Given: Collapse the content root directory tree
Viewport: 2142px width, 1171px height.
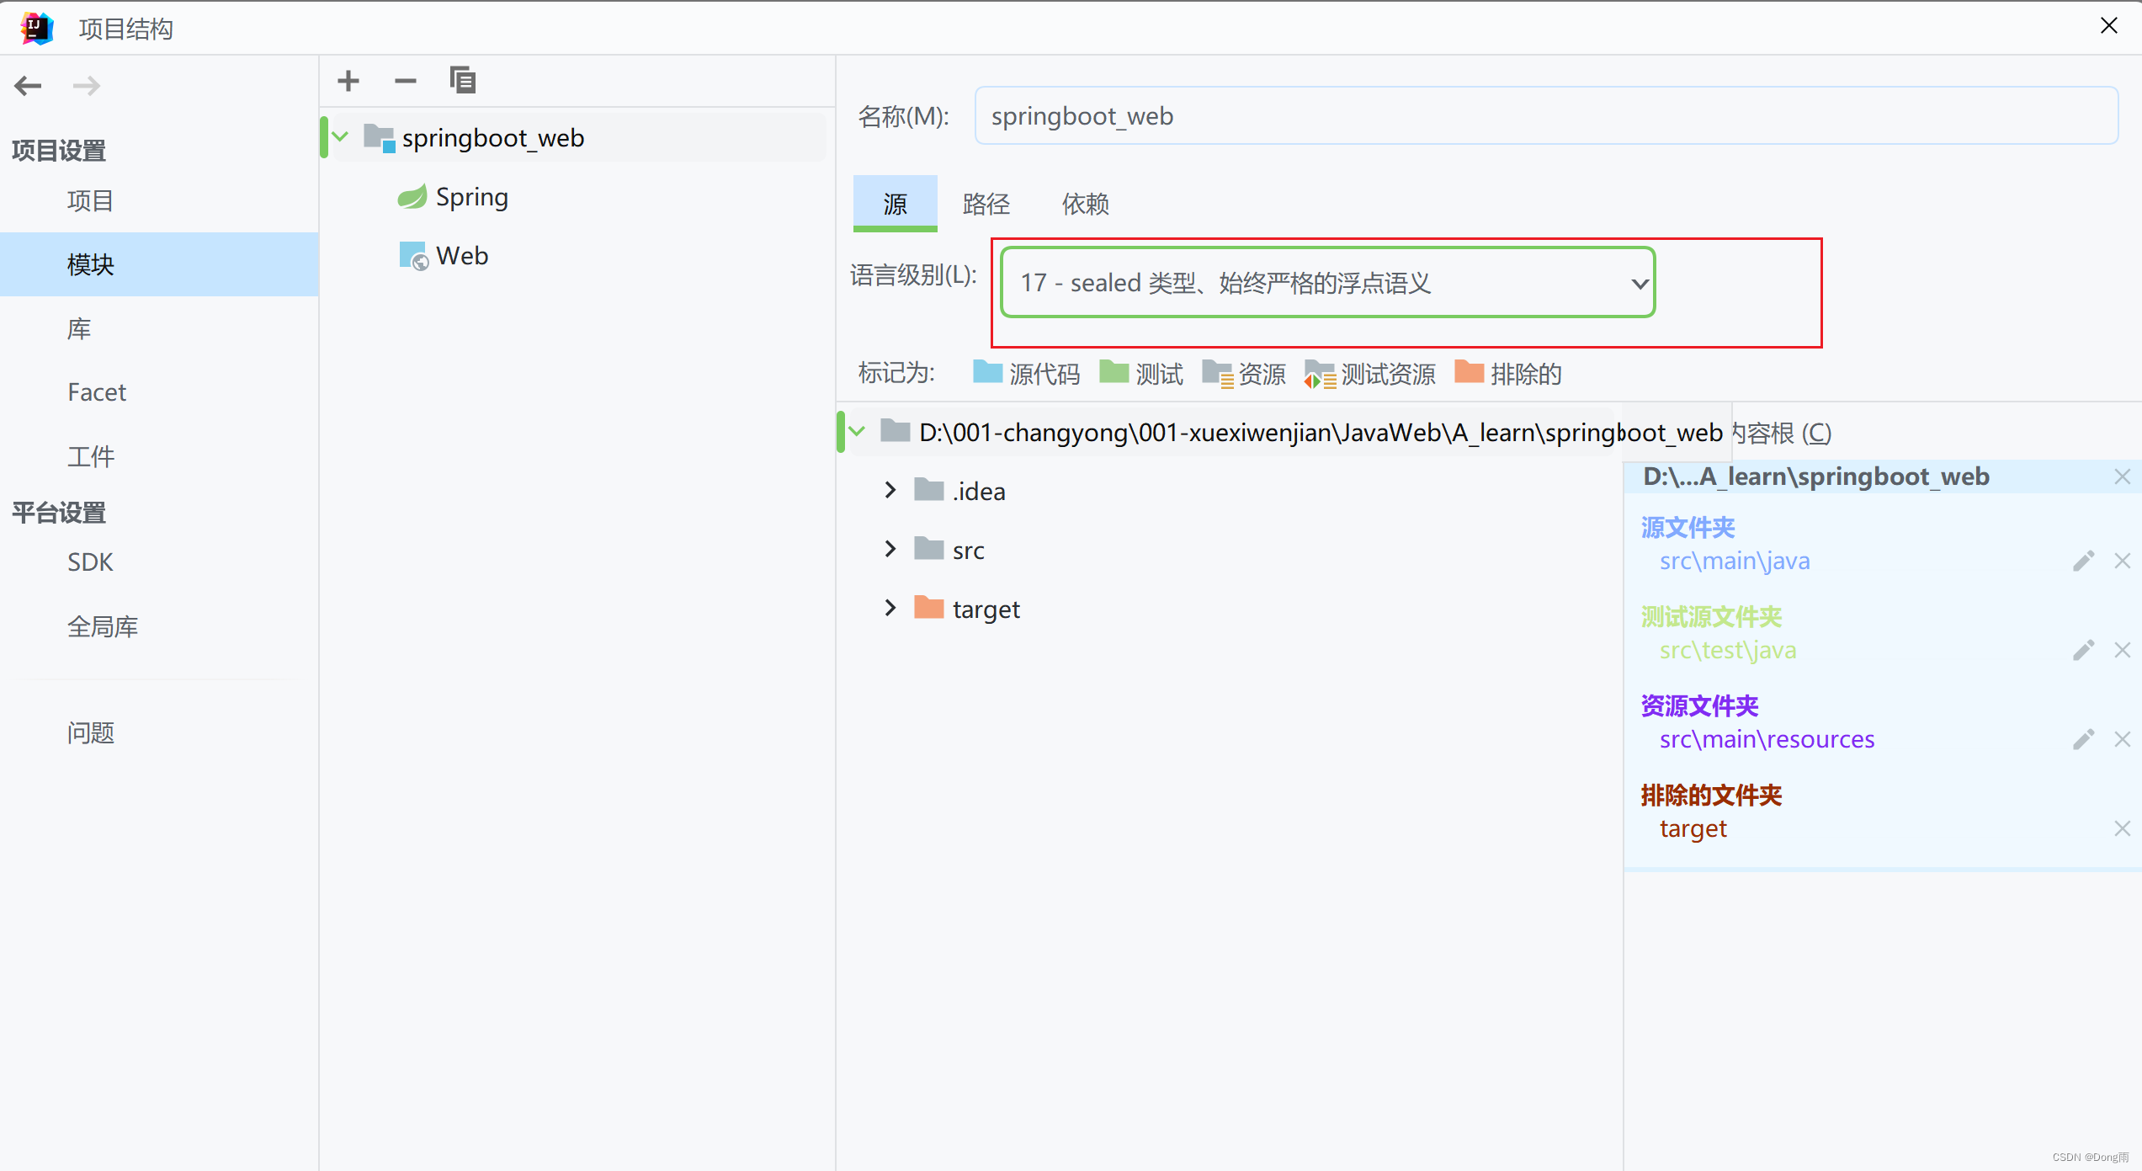Looking at the screenshot, I should 858,432.
